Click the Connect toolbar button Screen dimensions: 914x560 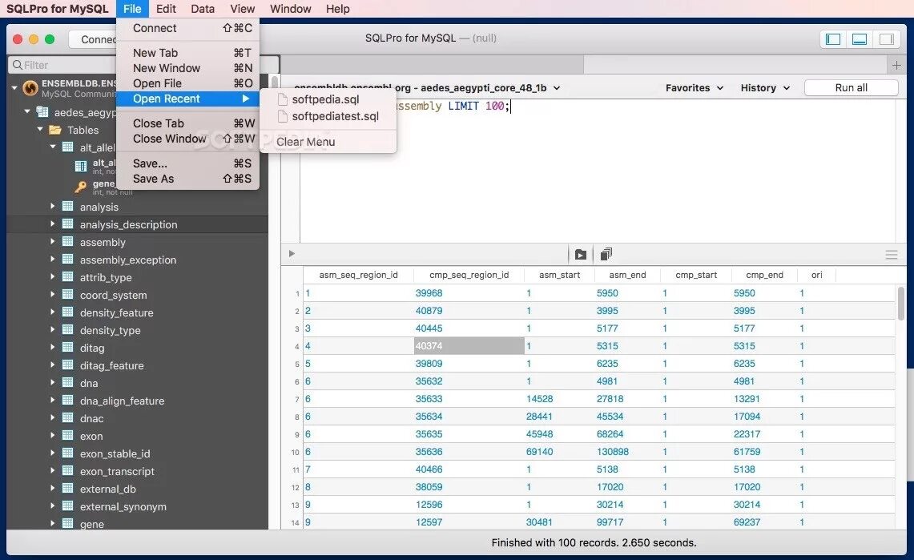click(x=93, y=39)
